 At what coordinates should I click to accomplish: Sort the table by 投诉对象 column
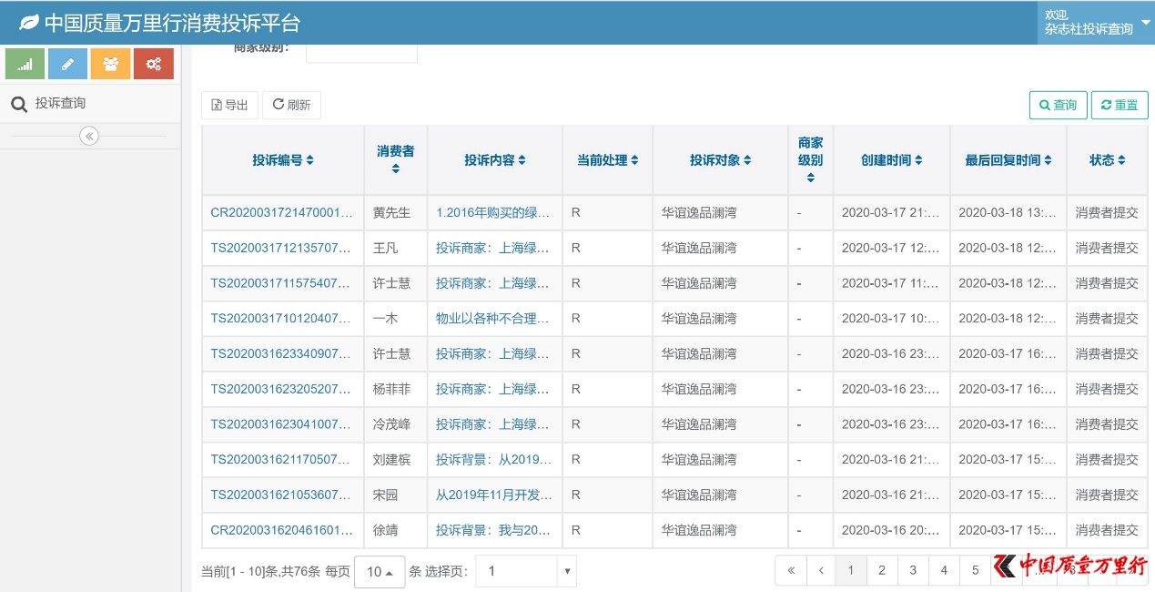(720, 160)
